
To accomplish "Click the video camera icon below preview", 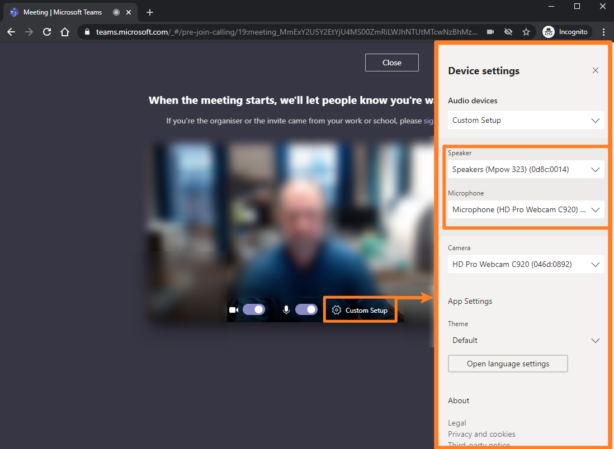I will [x=234, y=310].
